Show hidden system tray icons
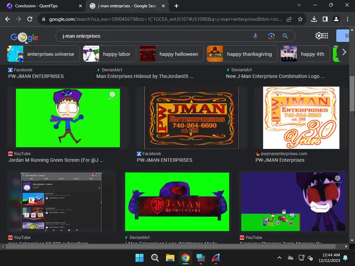The image size is (355, 266). pos(279,258)
